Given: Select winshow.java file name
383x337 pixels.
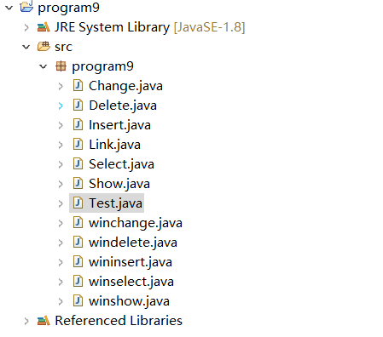Looking at the screenshot, I should [x=129, y=301].
